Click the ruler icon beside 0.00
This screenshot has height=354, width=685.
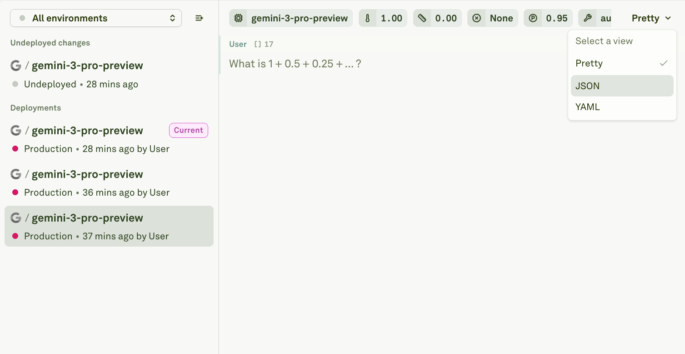422,18
